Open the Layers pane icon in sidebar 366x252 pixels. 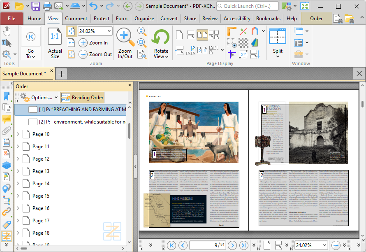[7, 165]
